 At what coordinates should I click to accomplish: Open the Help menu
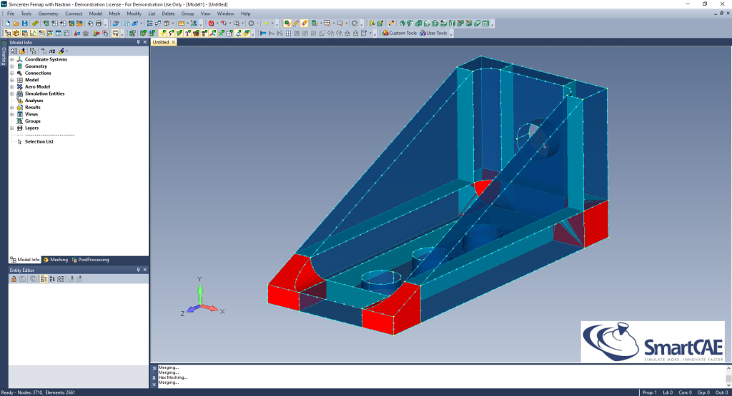pos(246,14)
